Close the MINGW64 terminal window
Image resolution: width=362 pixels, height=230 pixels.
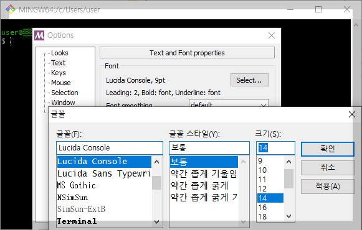coord(347,9)
